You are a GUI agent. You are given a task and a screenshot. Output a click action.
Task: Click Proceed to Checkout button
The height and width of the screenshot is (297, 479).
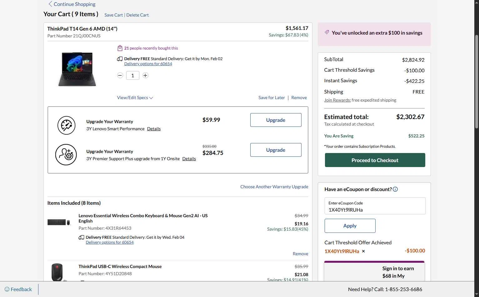[x=375, y=160]
